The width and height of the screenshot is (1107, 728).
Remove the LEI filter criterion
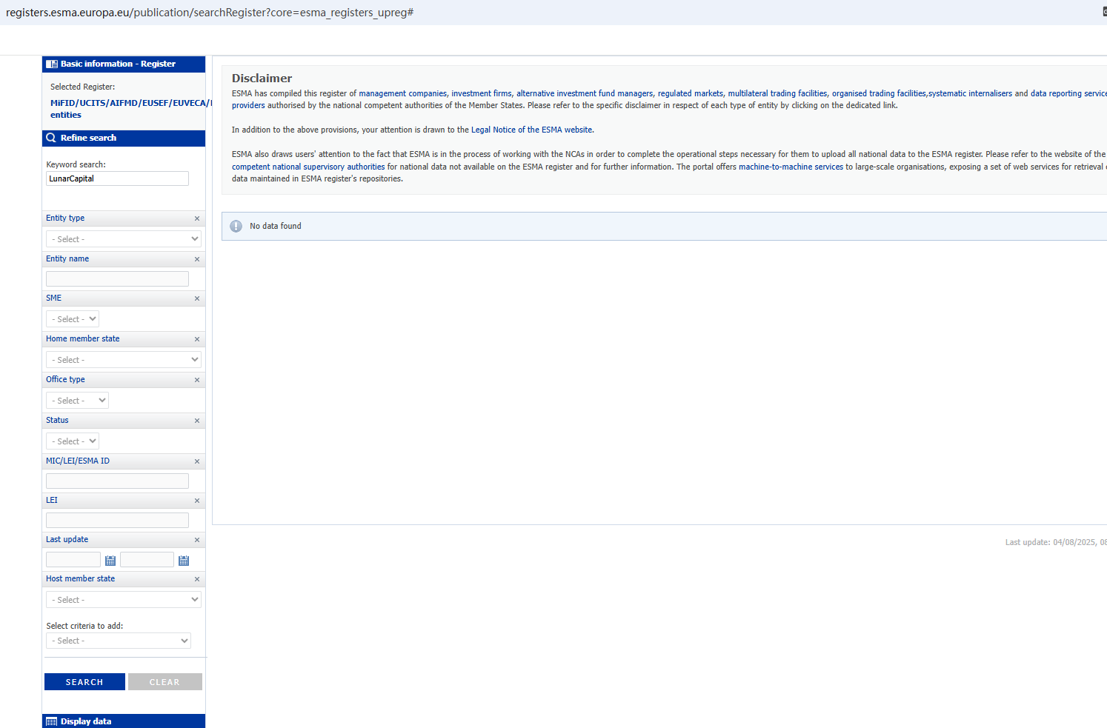point(197,501)
